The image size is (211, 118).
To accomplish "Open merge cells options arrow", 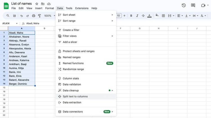I will tap(174, 16).
